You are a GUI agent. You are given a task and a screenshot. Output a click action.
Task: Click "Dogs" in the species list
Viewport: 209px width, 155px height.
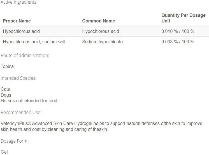(6, 95)
